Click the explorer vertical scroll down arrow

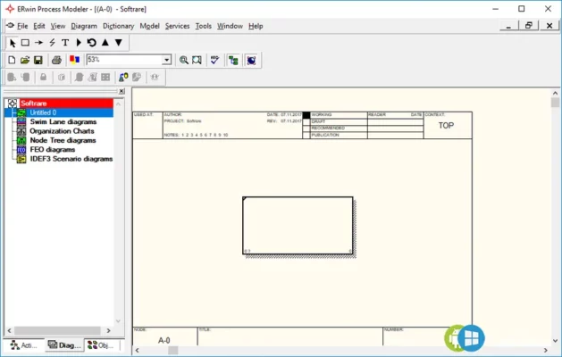click(118, 321)
